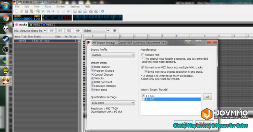Viewport: 253px width, 132px height.
Task: Jump to the start of the song
Action: pyautogui.click(x=43, y=11)
